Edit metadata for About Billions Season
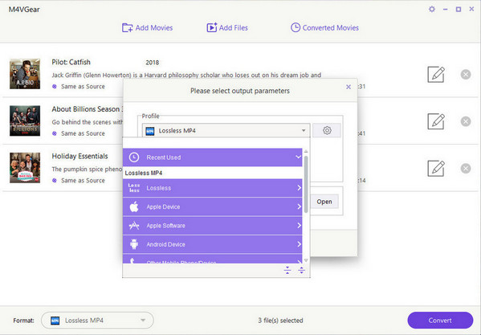This screenshot has width=481, height=335. 436,121
